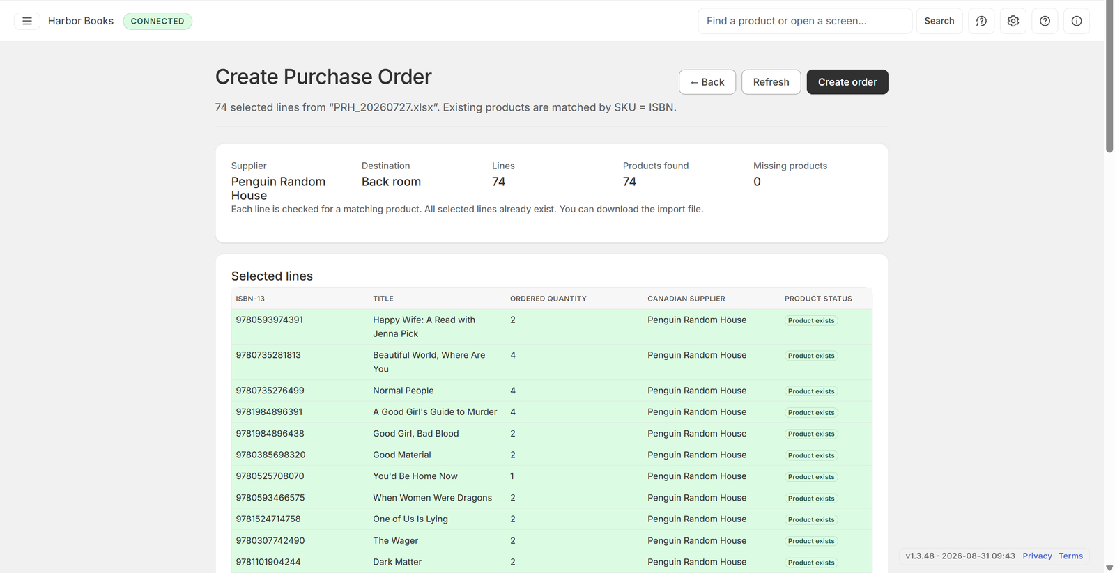Select ISBN 9781101904244

pos(268,562)
